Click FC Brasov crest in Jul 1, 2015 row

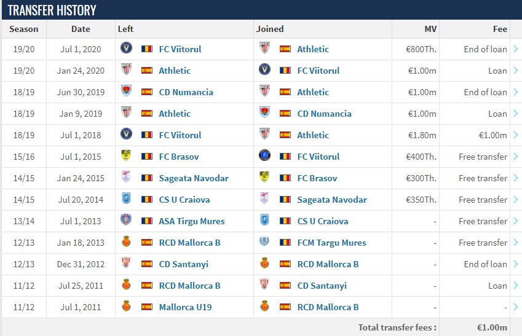(127, 156)
